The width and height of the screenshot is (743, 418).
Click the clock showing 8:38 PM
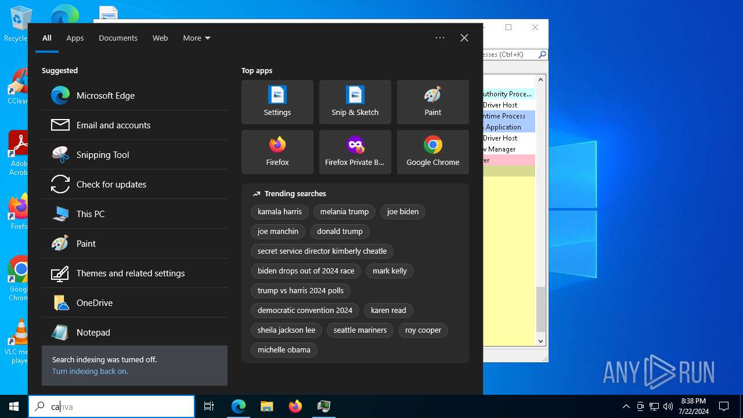click(x=693, y=406)
